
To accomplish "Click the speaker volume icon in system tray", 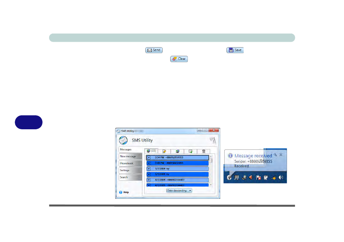I will [x=281, y=178].
